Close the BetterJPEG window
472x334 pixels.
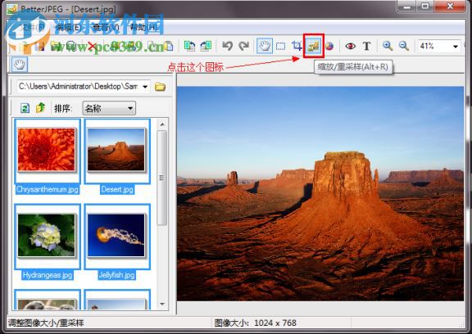450,6
